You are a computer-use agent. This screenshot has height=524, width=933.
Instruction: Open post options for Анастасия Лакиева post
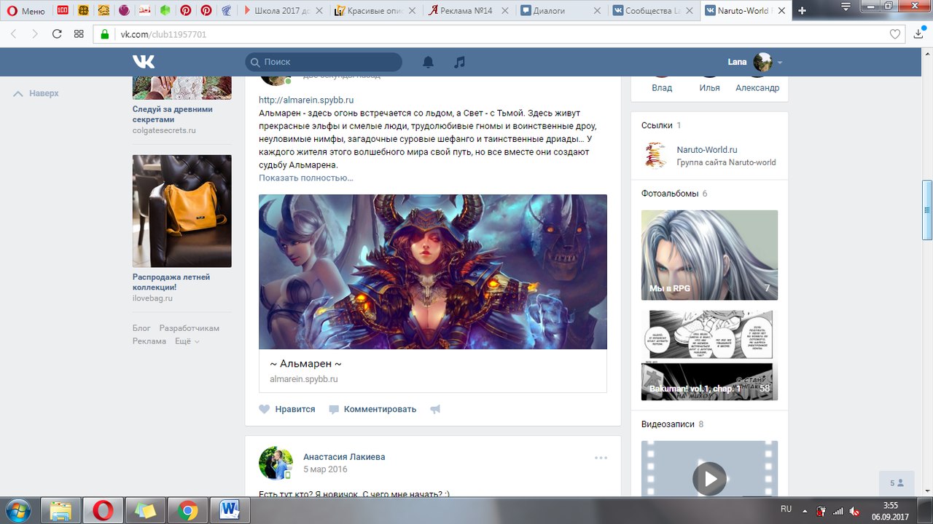click(x=601, y=458)
